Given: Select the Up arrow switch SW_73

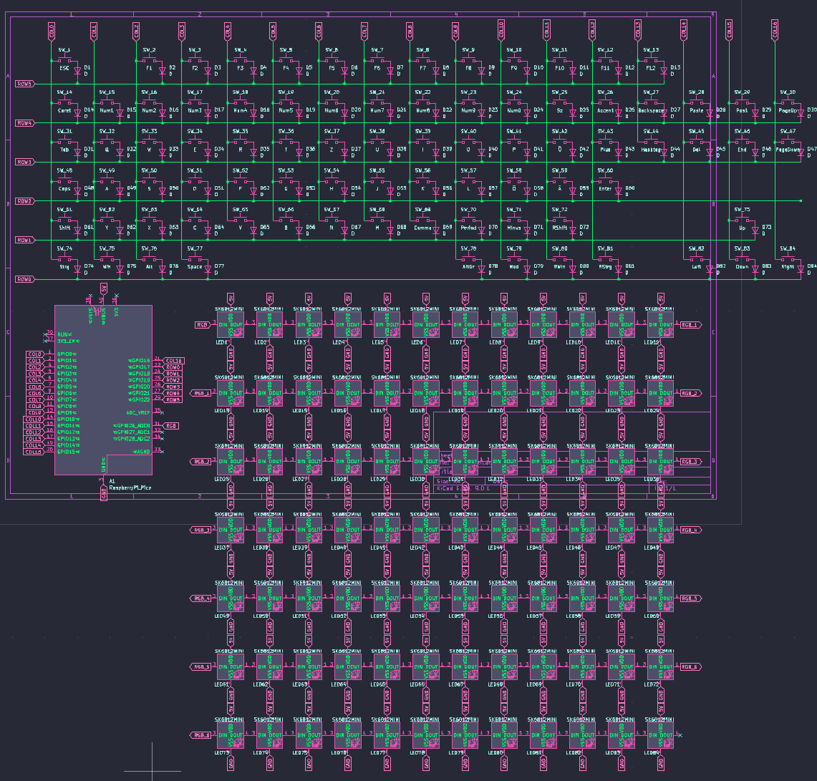Looking at the screenshot, I should click(x=742, y=219).
